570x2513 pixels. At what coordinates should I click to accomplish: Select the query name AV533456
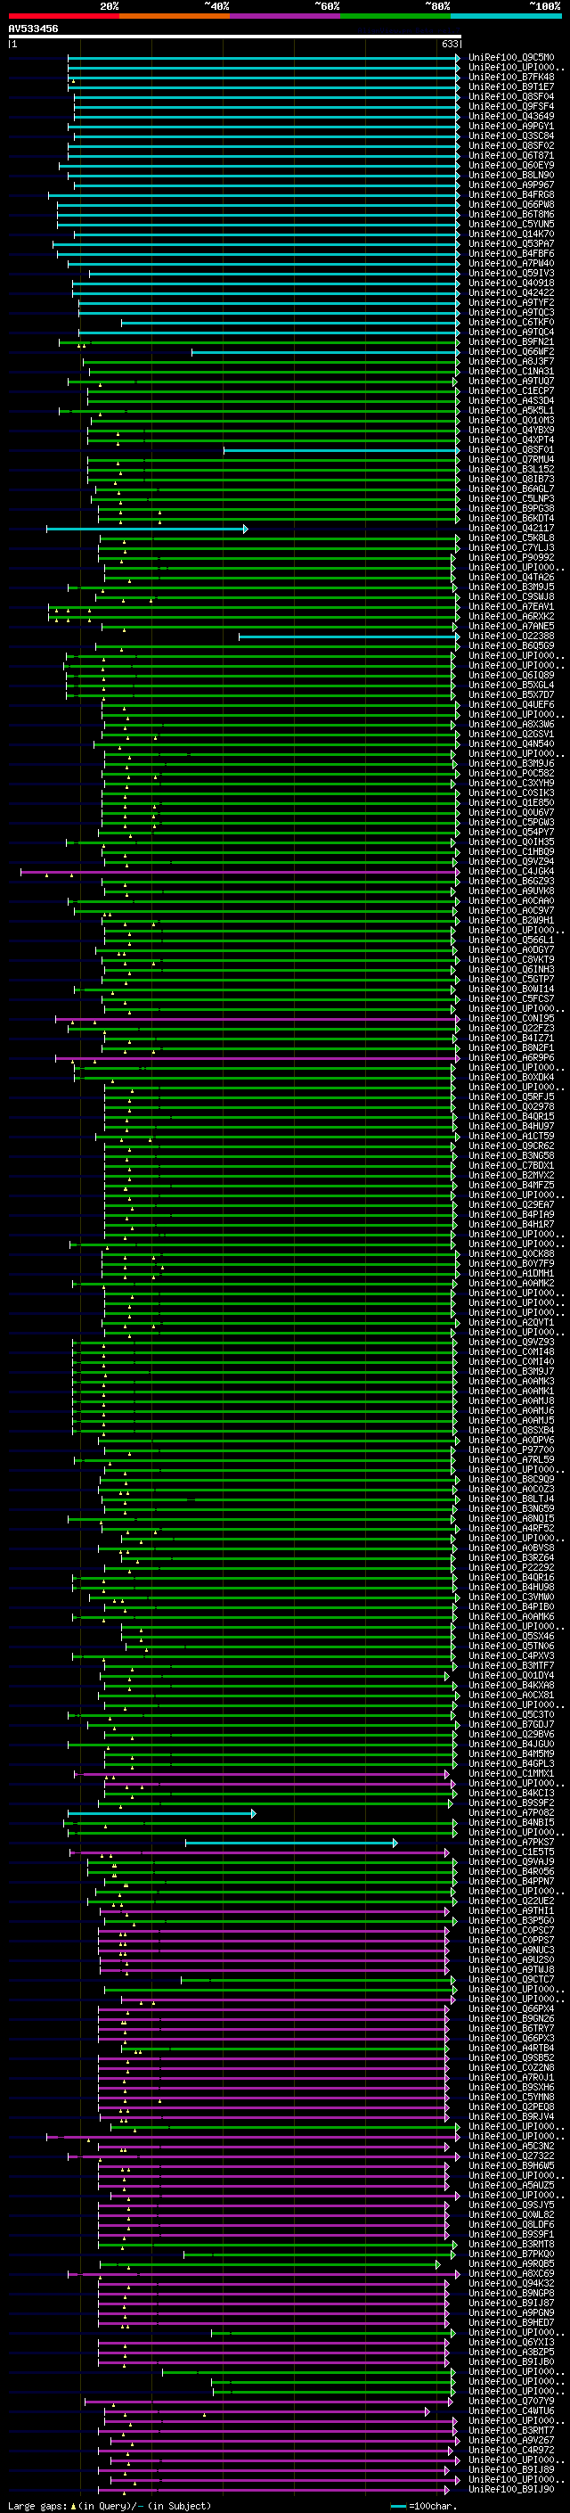pos(33,29)
